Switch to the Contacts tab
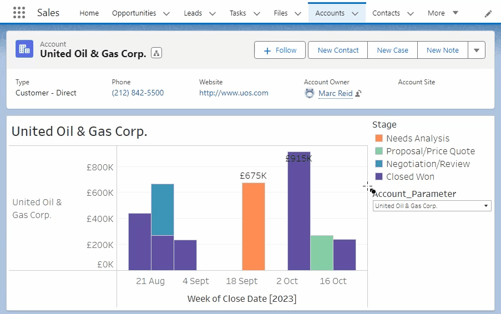The width and height of the screenshot is (501, 314). (x=386, y=13)
